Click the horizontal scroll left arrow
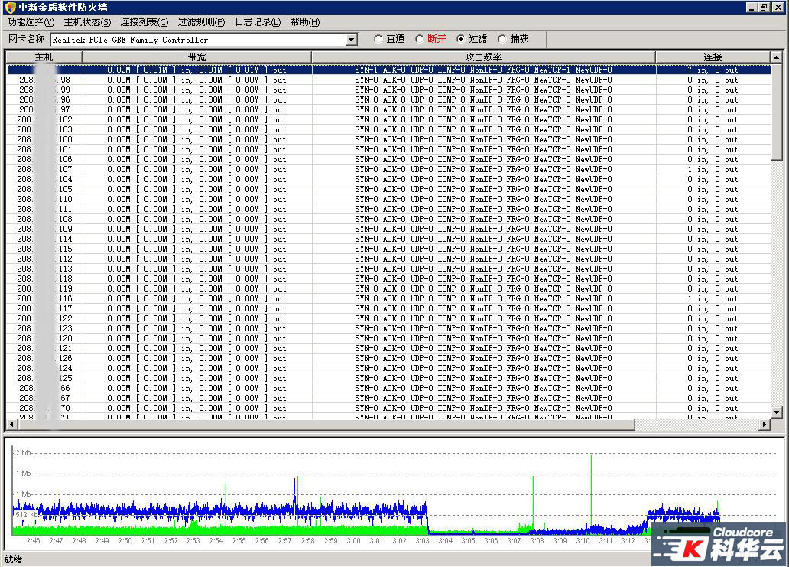789x567 pixels. (11, 425)
